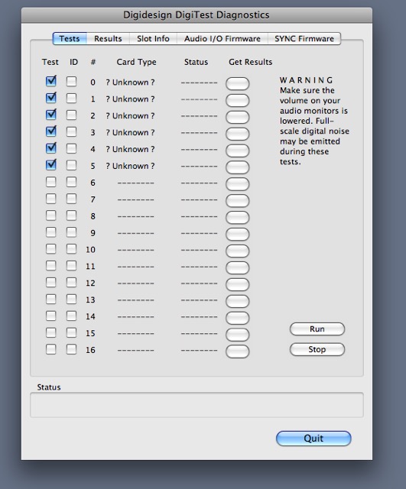Click the "Get Results" column header
The width and height of the screenshot is (406, 489).
[x=250, y=62]
